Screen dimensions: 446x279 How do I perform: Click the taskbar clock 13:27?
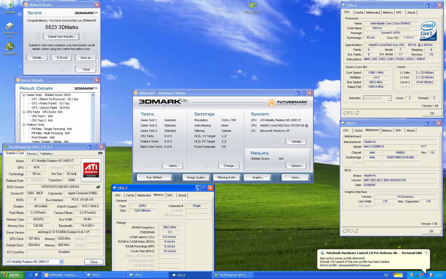pyautogui.click(x=439, y=275)
